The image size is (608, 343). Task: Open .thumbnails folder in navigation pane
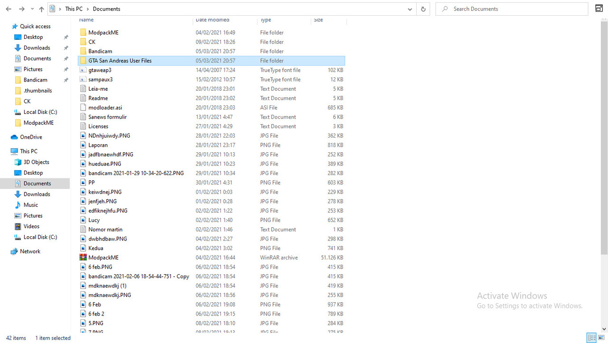click(x=38, y=91)
